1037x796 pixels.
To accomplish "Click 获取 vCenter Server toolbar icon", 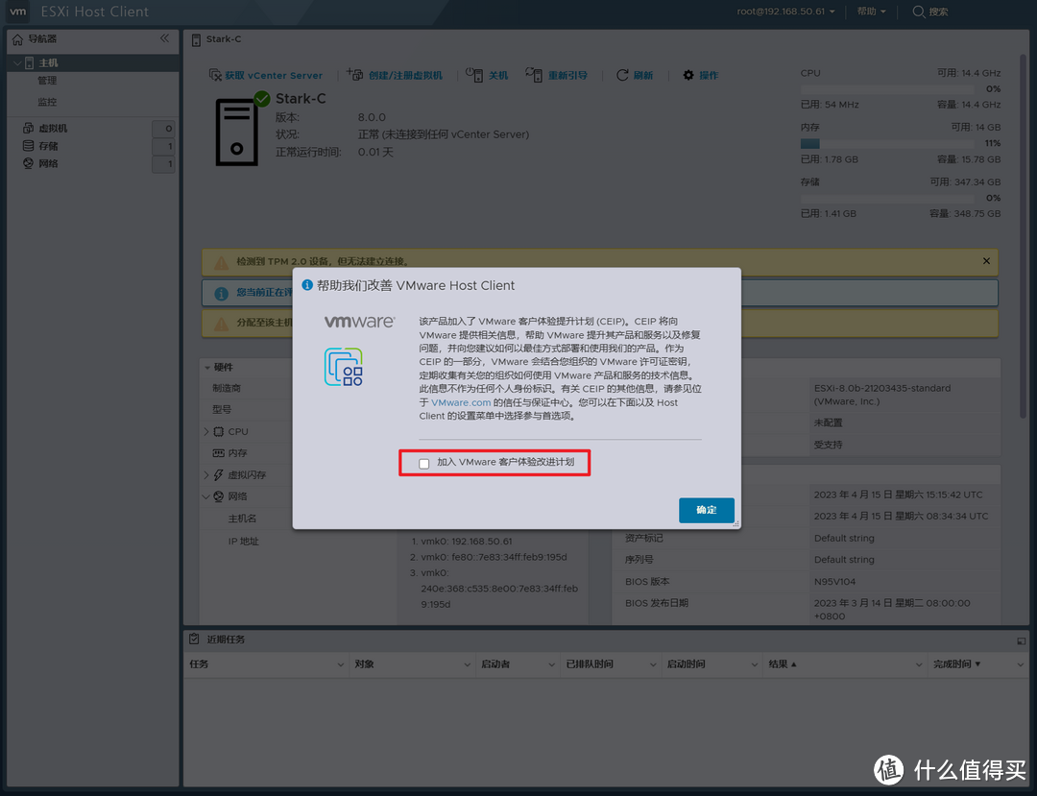I will pos(216,75).
